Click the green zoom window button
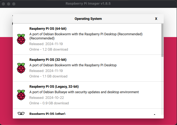 pyautogui.click(x=14, y=4)
